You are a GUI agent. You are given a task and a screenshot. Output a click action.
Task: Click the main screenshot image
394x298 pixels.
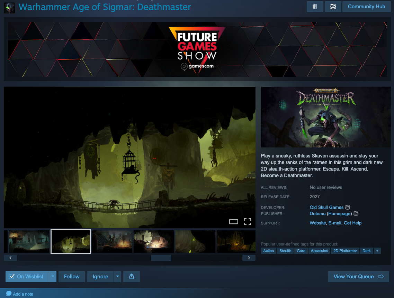(129, 157)
